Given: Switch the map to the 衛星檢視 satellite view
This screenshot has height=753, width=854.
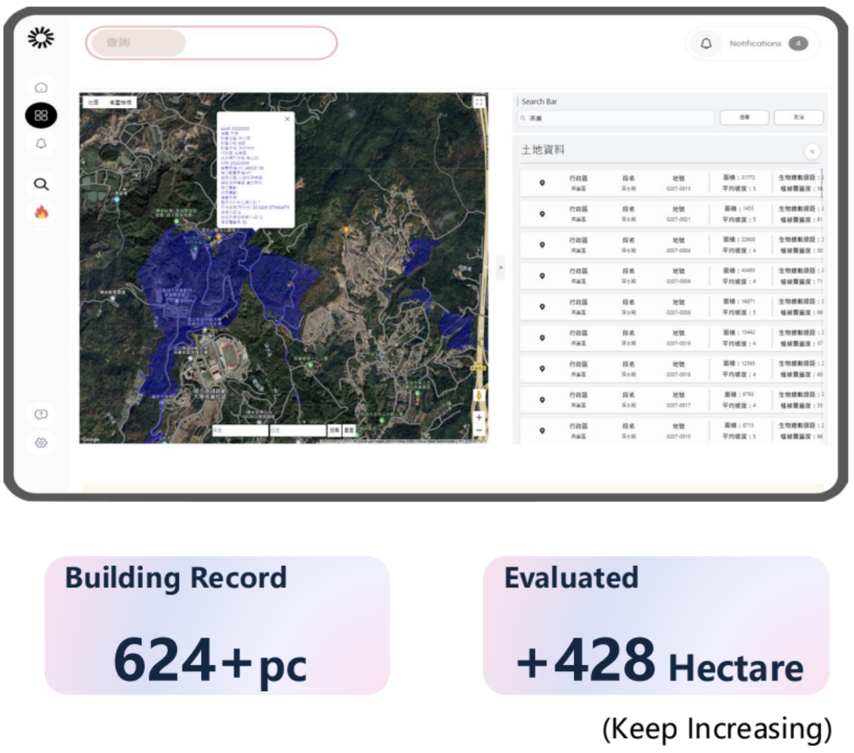Looking at the screenshot, I should click(x=119, y=102).
